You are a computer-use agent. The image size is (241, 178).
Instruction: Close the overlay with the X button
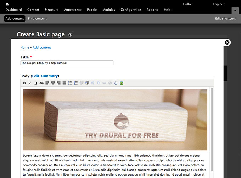(227, 42)
